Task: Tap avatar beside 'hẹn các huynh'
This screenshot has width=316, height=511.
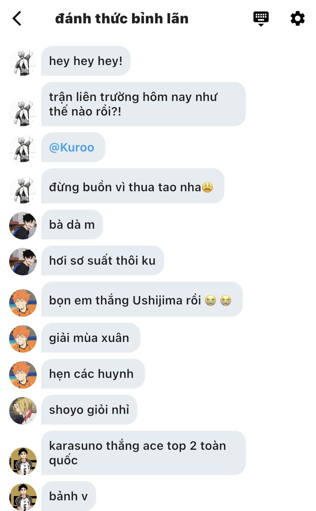Action: coord(23,375)
